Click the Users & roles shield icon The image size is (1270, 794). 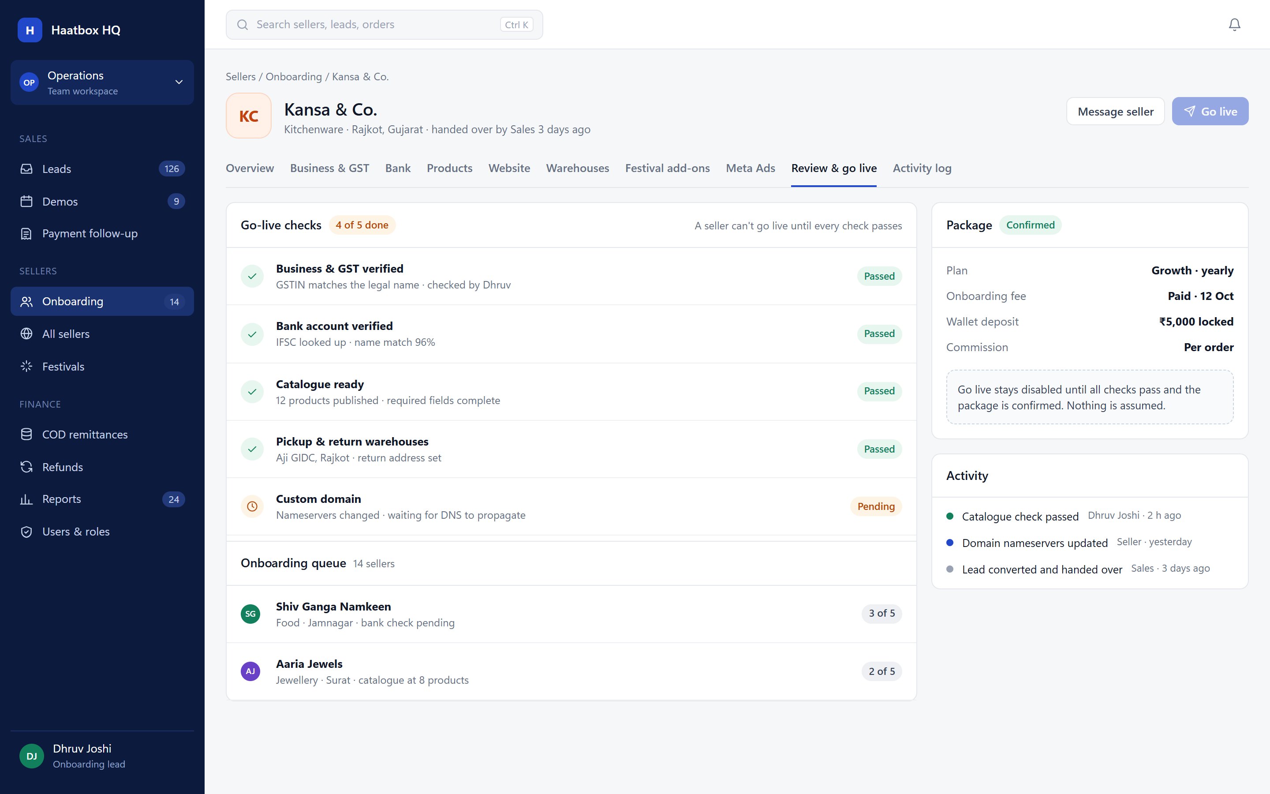coord(26,532)
